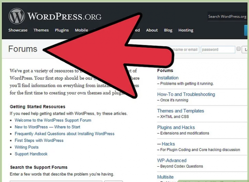249x182 pixels.
Task: Open the Mobile nav item
Action: pyautogui.click(x=82, y=30)
